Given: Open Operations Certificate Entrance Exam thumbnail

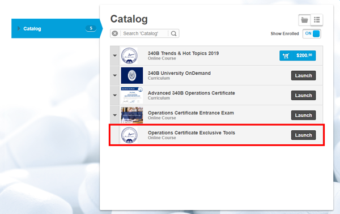Looking at the screenshot, I should [132, 115].
